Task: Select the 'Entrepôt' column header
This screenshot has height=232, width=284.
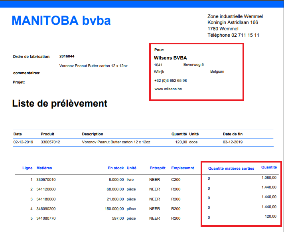Action: (x=158, y=168)
